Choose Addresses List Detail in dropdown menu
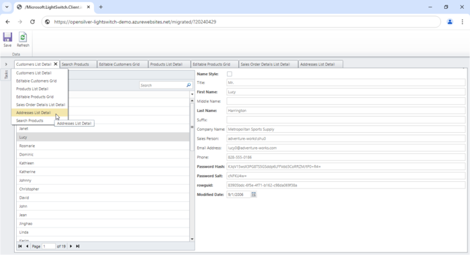The width and height of the screenshot is (470, 255). (x=40, y=113)
